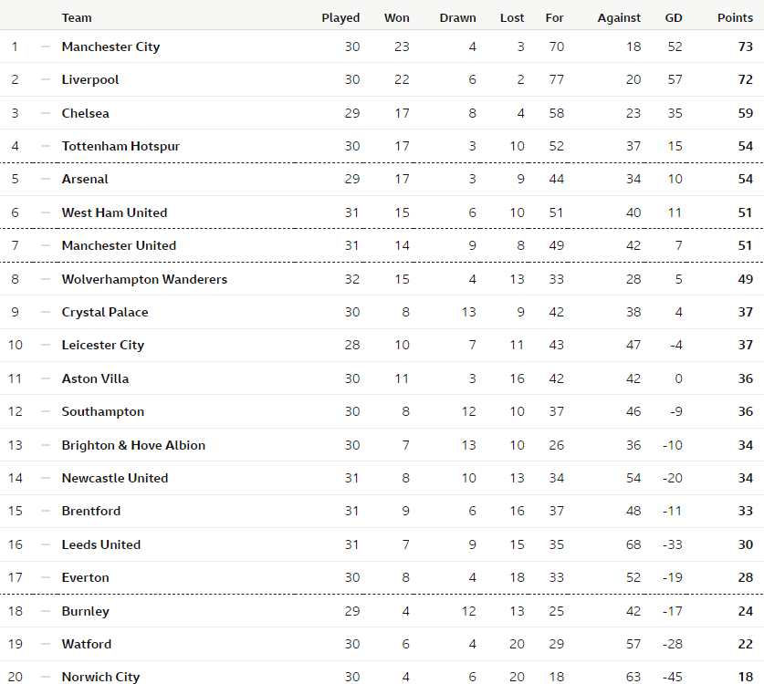This screenshot has width=764, height=684.
Task: Open Crystal Palace team link
Action: [x=105, y=313]
